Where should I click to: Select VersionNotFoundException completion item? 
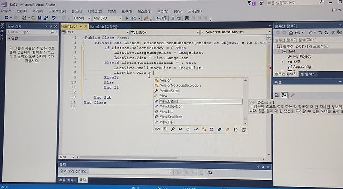point(180,85)
